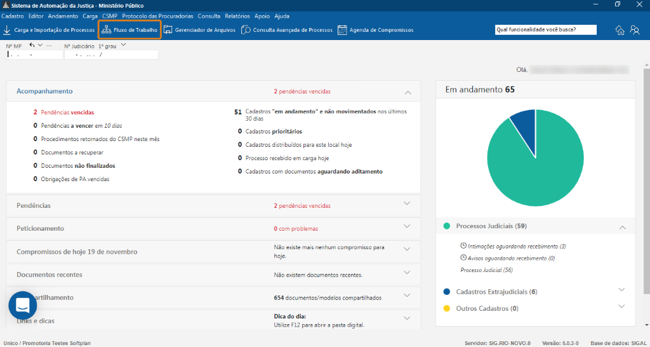650x347 pixels.
Task: Click Avisos aguardando recebimento (0)
Action: click(x=511, y=258)
